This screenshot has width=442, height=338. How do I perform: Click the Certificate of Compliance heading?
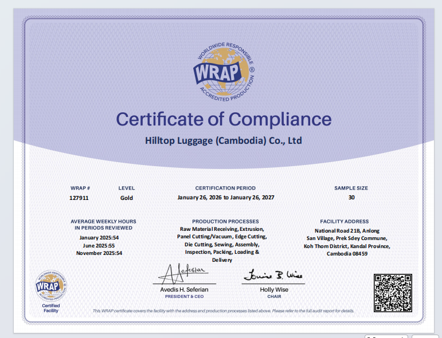[x=224, y=119]
